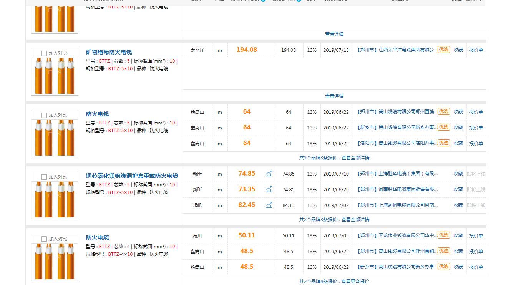Tick 加入对比 for 防火电缆 BTTZ-5×10
526x285 pixels.
click(44, 115)
